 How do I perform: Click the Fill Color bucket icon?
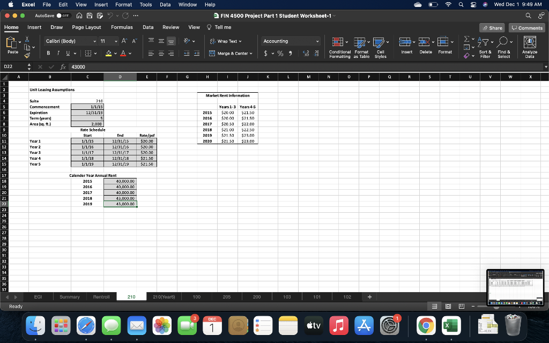pos(108,52)
